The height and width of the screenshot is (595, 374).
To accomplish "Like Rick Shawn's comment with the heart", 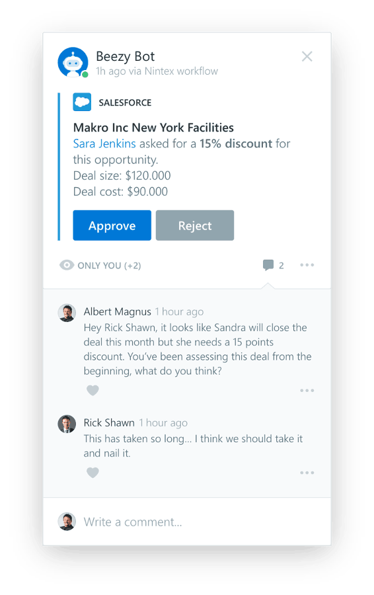I will tap(93, 473).
